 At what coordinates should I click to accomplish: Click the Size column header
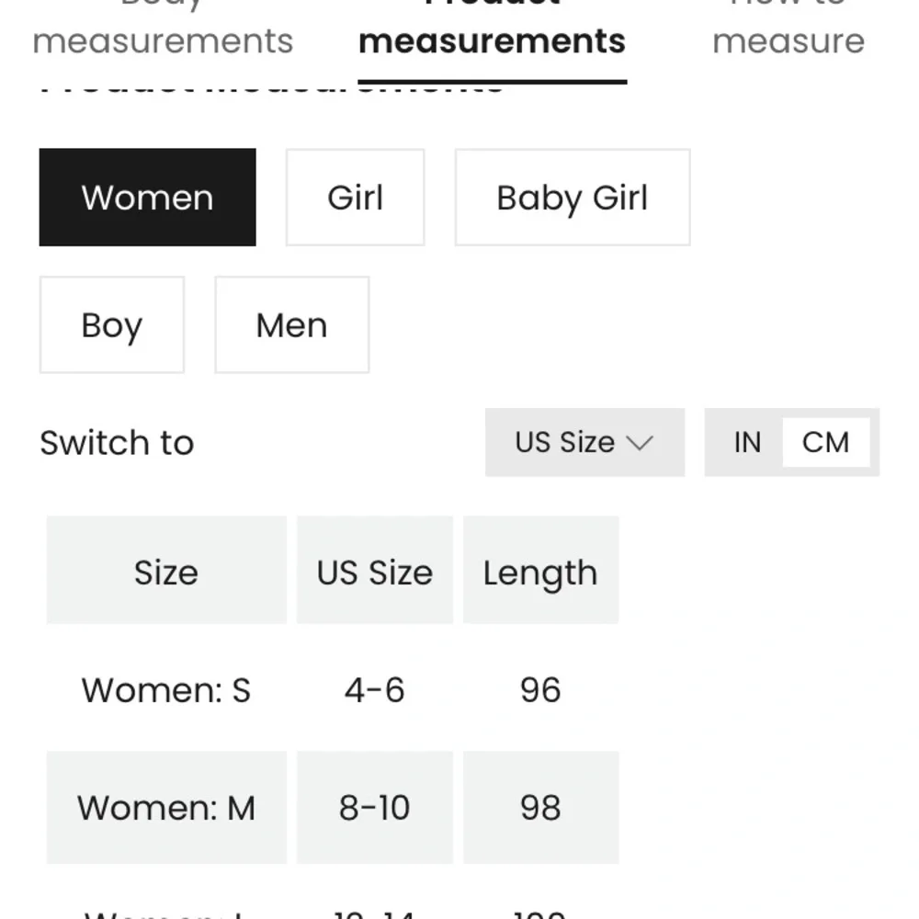(x=166, y=571)
